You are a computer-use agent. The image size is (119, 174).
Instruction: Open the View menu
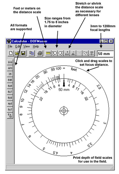[26, 46]
